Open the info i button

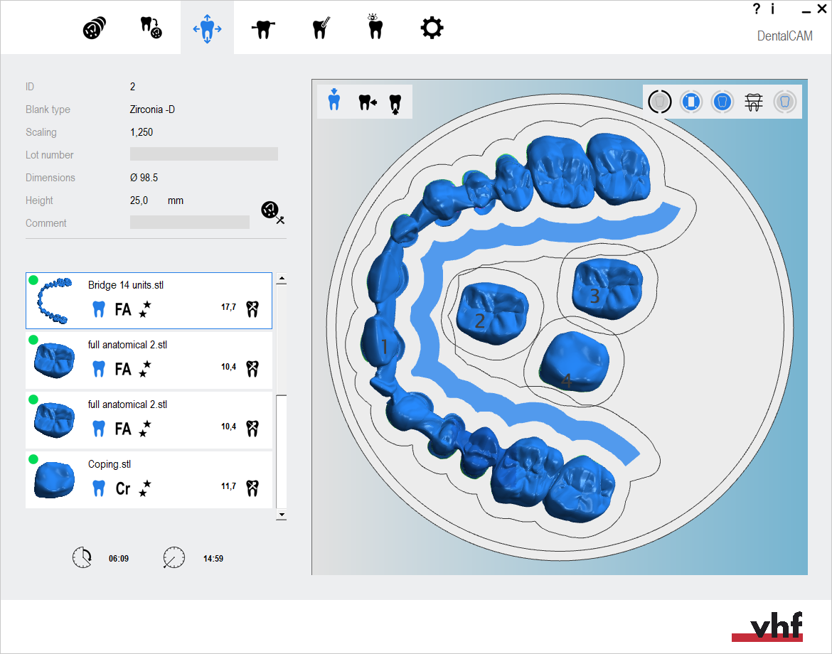click(772, 9)
